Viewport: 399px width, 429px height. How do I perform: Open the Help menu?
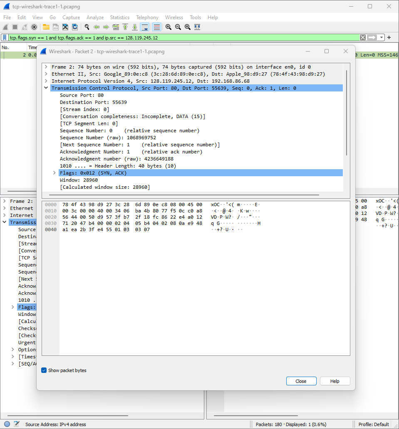click(x=213, y=17)
